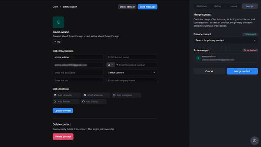Click the To be saved badge
Screen dimensions: 261x147
(x=250, y=34)
